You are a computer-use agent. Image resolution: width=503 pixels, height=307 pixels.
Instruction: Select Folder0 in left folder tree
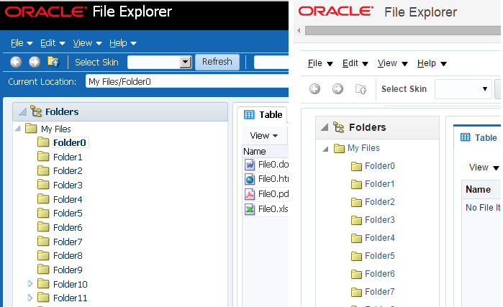point(70,142)
